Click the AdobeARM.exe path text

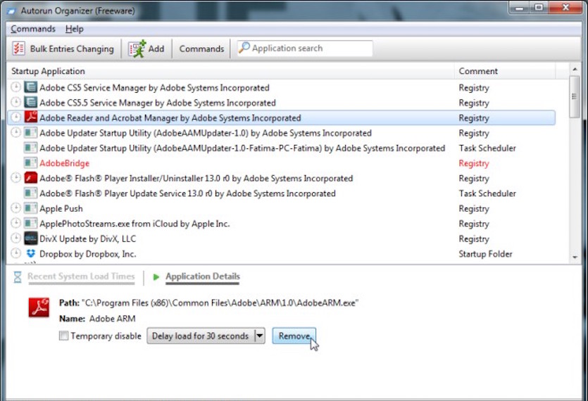(x=220, y=303)
